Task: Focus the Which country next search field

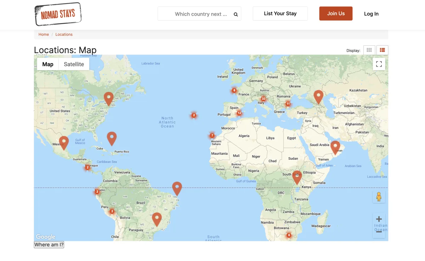Action: 199,14
